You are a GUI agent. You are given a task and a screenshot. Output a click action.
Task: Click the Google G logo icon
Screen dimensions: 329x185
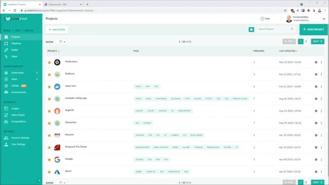pyautogui.click(x=57, y=160)
